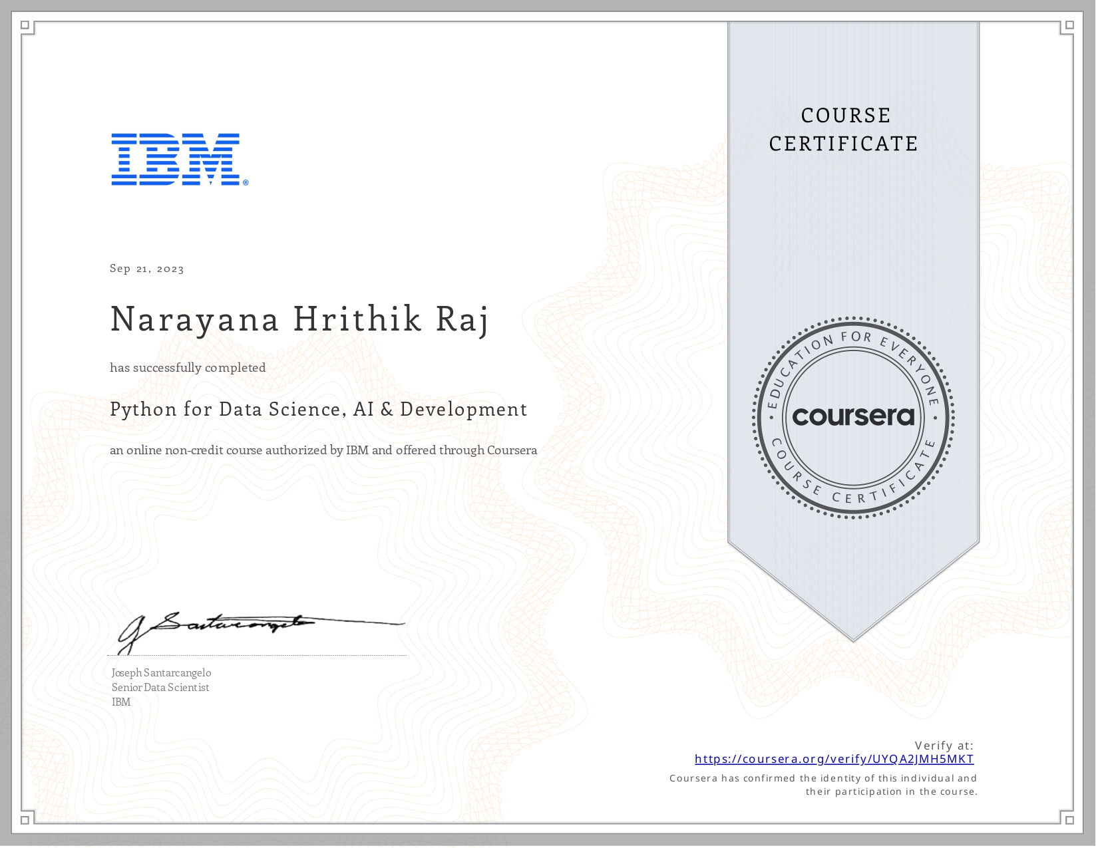Click the top-left corner frame ornament
The image size is (1098, 848).
(x=25, y=24)
